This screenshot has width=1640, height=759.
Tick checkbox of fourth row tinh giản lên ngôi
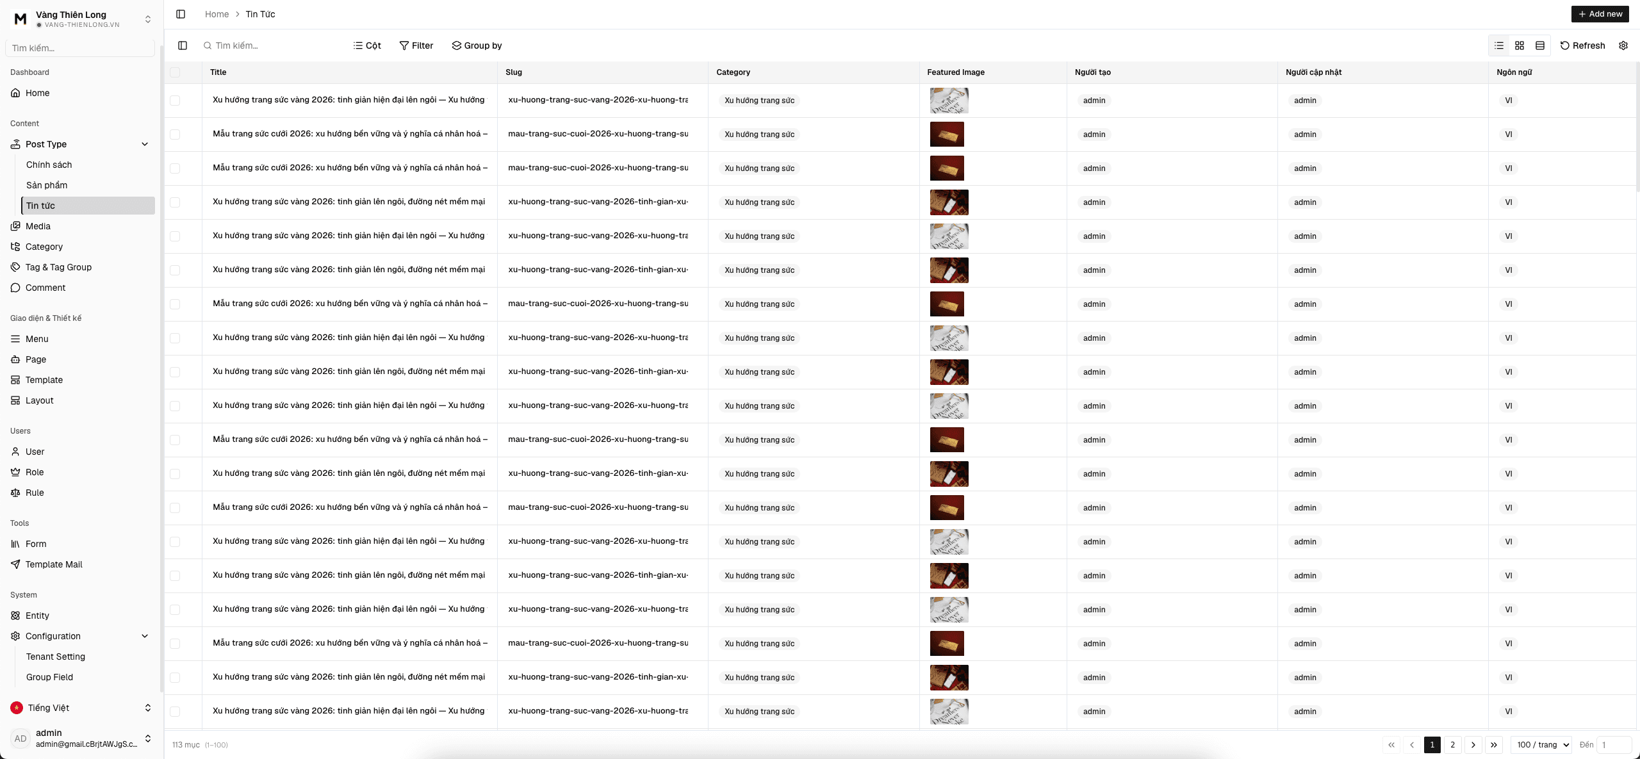point(175,202)
